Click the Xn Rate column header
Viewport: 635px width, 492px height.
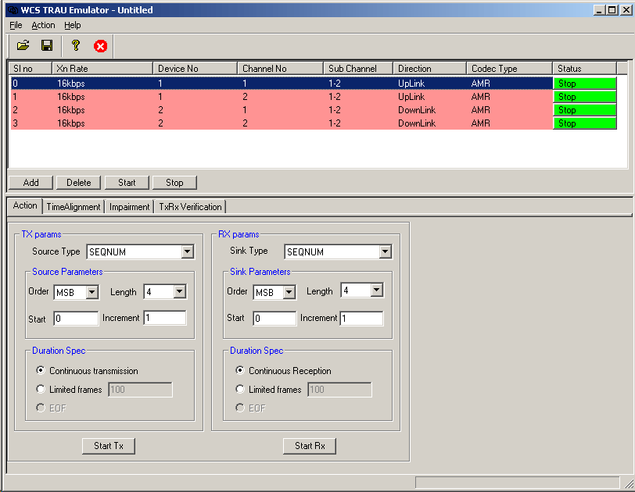pyautogui.click(x=102, y=68)
